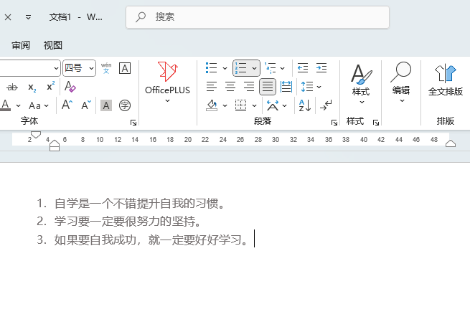Apply paragraph shading fill

tap(212, 105)
